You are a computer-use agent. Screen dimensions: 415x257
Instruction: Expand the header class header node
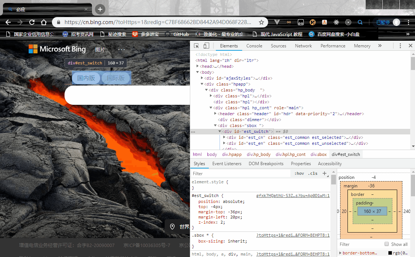(x=215, y=113)
